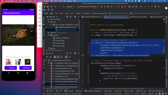This screenshot has width=168, height=95.
Task: Collapse the assets folder
Action: click(49, 35)
